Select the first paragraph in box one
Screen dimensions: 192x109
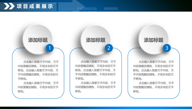(x=38, y=70)
